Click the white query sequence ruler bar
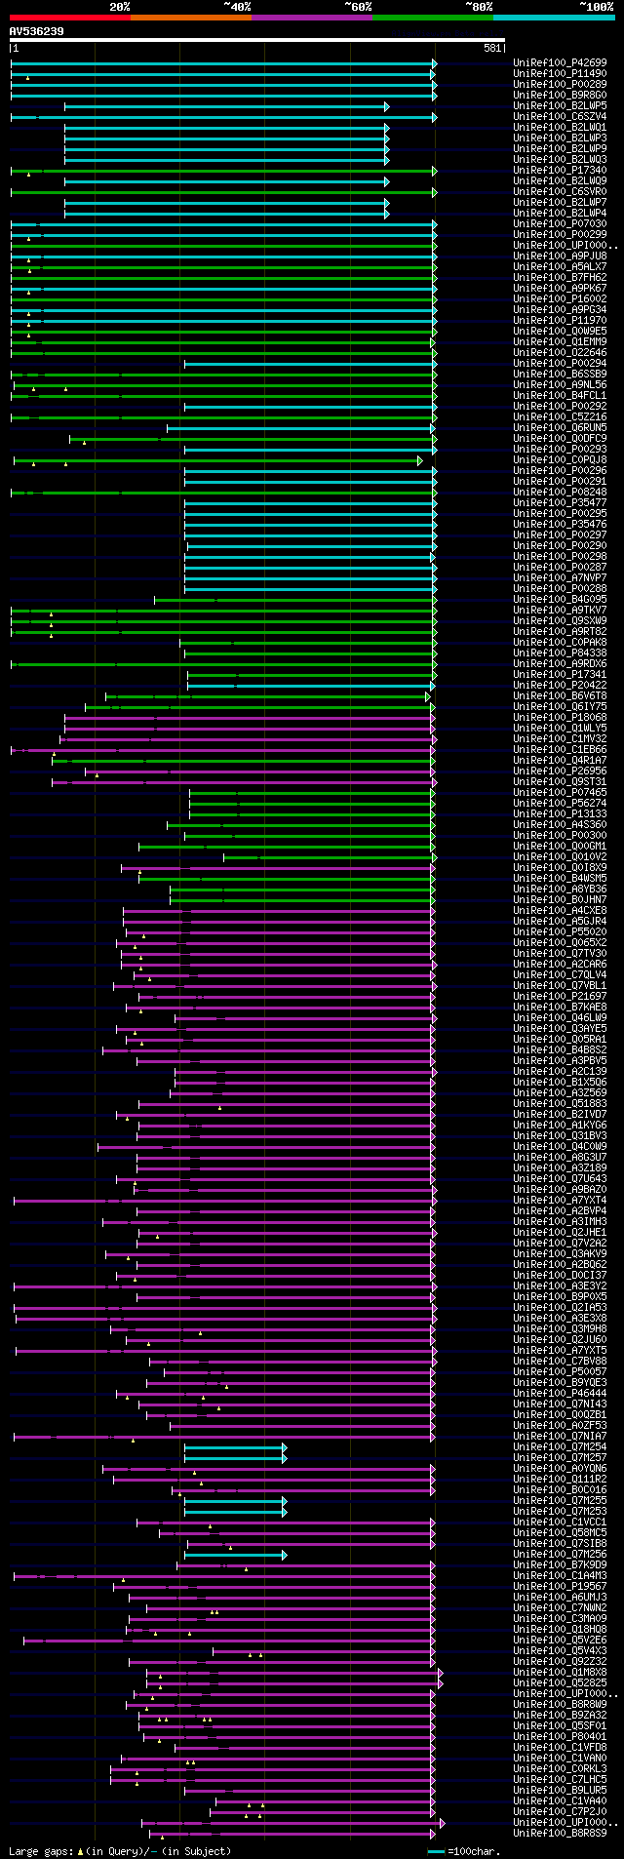The image size is (624, 1859). 257,40
